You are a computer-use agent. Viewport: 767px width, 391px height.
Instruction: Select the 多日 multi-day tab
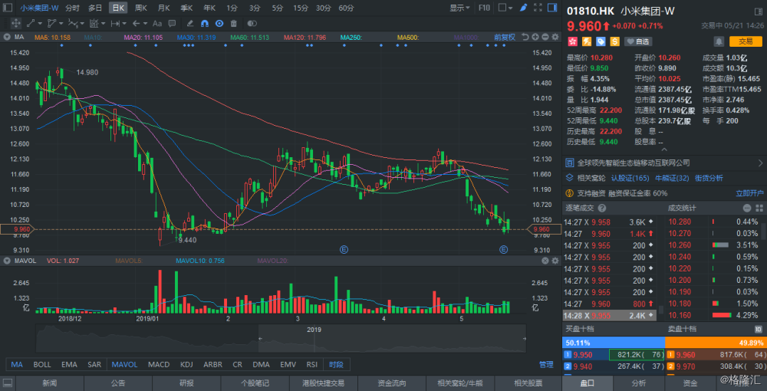(x=95, y=8)
